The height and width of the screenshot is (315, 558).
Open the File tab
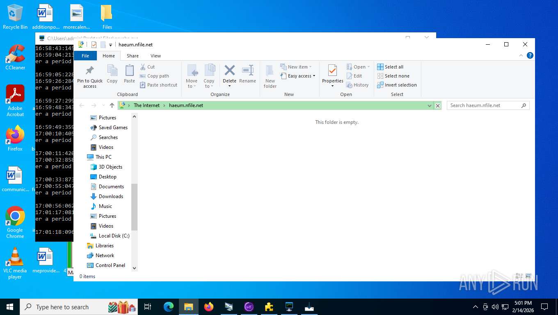(85, 56)
